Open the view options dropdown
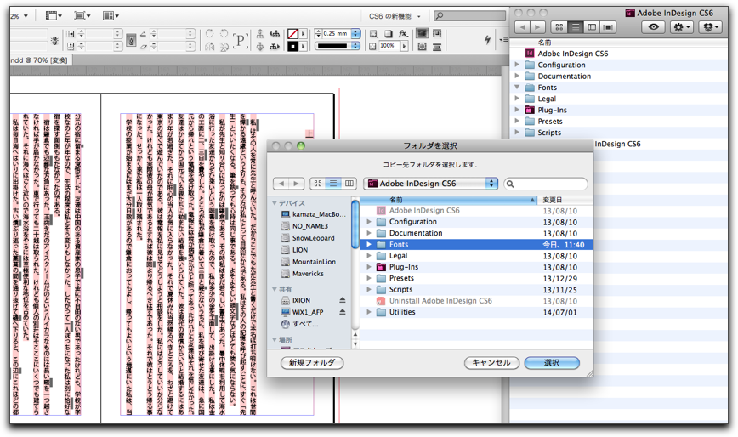 pos(54,15)
